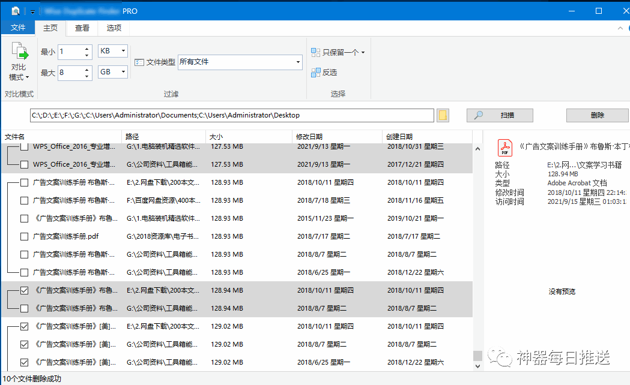This screenshot has width=630, height=385.
Task: Open the 文件 menu
Action: (x=18, y=28)
